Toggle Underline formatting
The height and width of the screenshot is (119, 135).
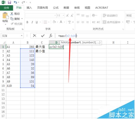point(37,22)
